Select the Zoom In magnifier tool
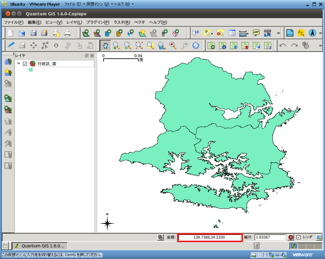This screenshot has width=325, height=259. (x=116, y=45)
